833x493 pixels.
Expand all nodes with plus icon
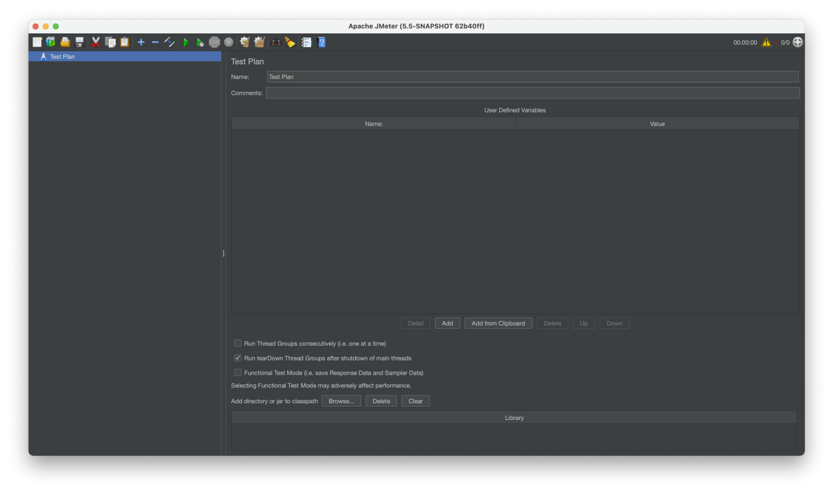[x=141, y=42]
